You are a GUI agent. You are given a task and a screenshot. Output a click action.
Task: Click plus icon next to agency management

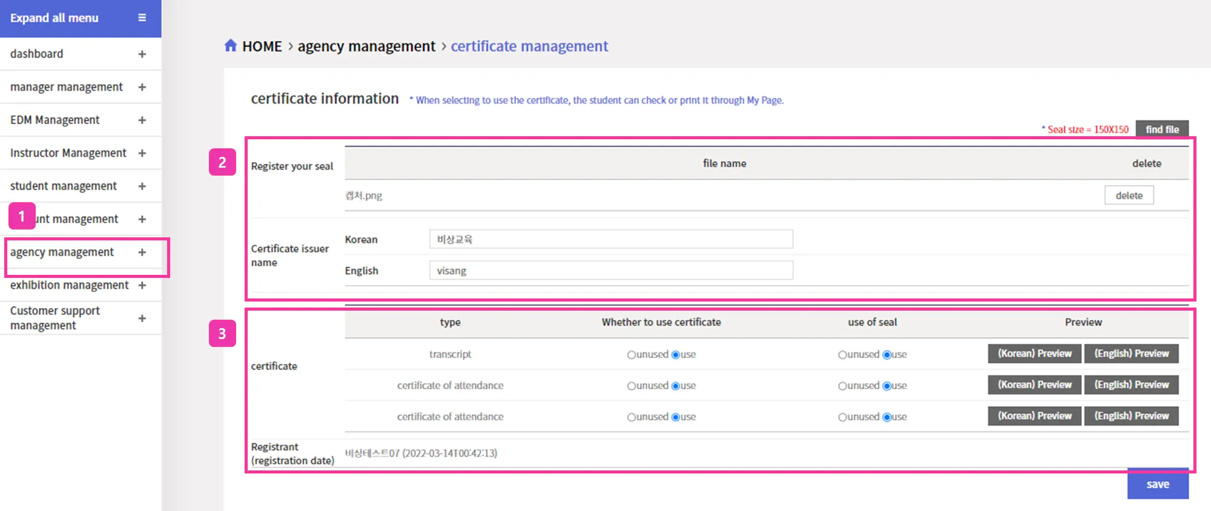tap(142, 252)
